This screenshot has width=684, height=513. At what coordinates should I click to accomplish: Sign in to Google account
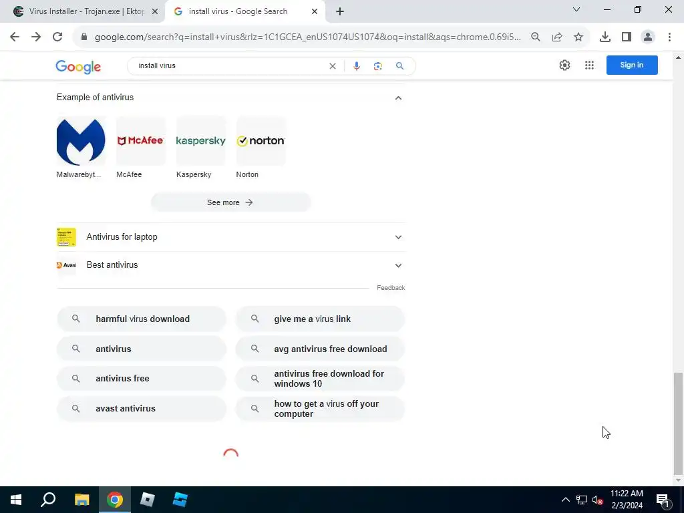(632, 65)
